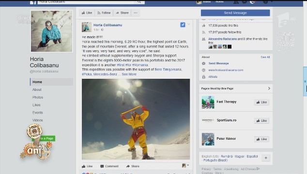Switch language to Magyar
This screenshot has width=307, height=174.
click(x=240, y=157)
